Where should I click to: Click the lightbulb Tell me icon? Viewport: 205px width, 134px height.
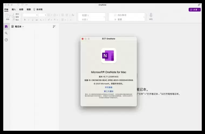point(34,9)
